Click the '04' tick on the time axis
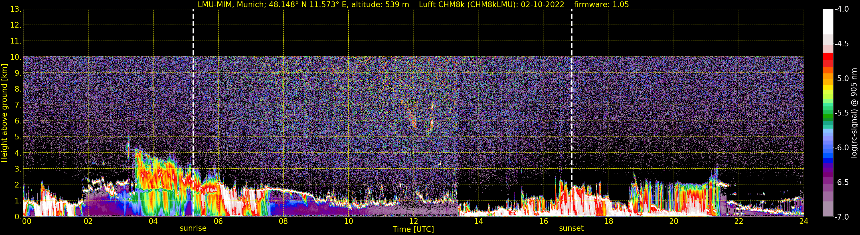This screenshot has height=235, width=860. point(153,221)
